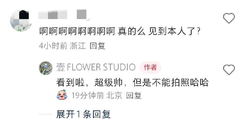242x121 pixels.
Task: Click the 19分钟前 timestamp
Action: click(x=87, y=95)
